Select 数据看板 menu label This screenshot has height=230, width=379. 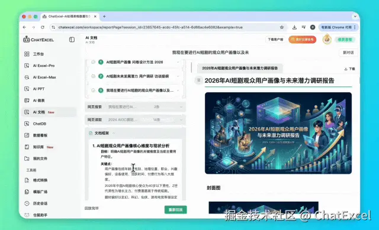point(40,135)
